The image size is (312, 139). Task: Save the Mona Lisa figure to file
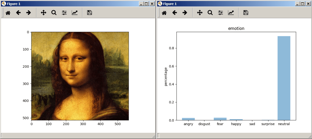89,13
